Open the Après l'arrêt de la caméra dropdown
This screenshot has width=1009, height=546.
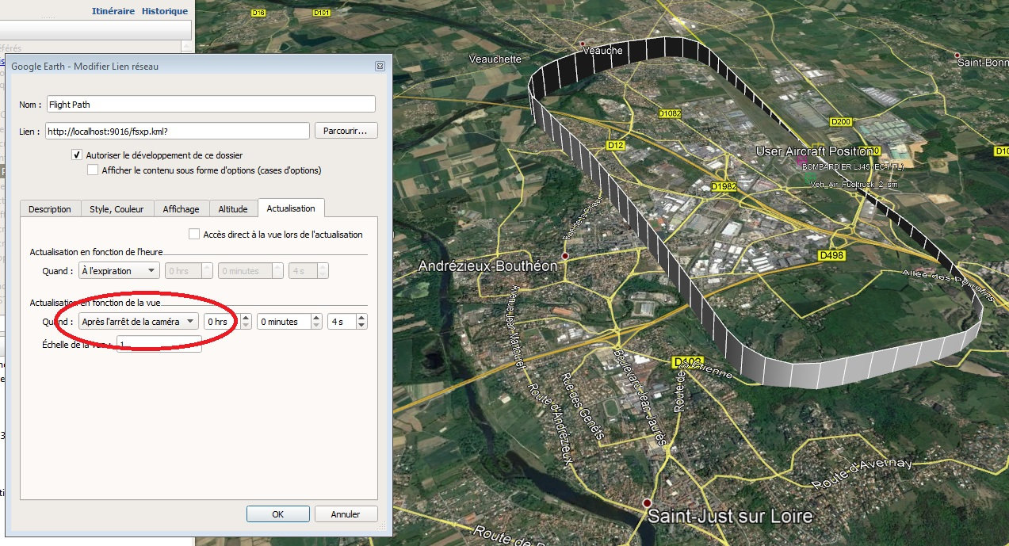click(x=139, y=322)
